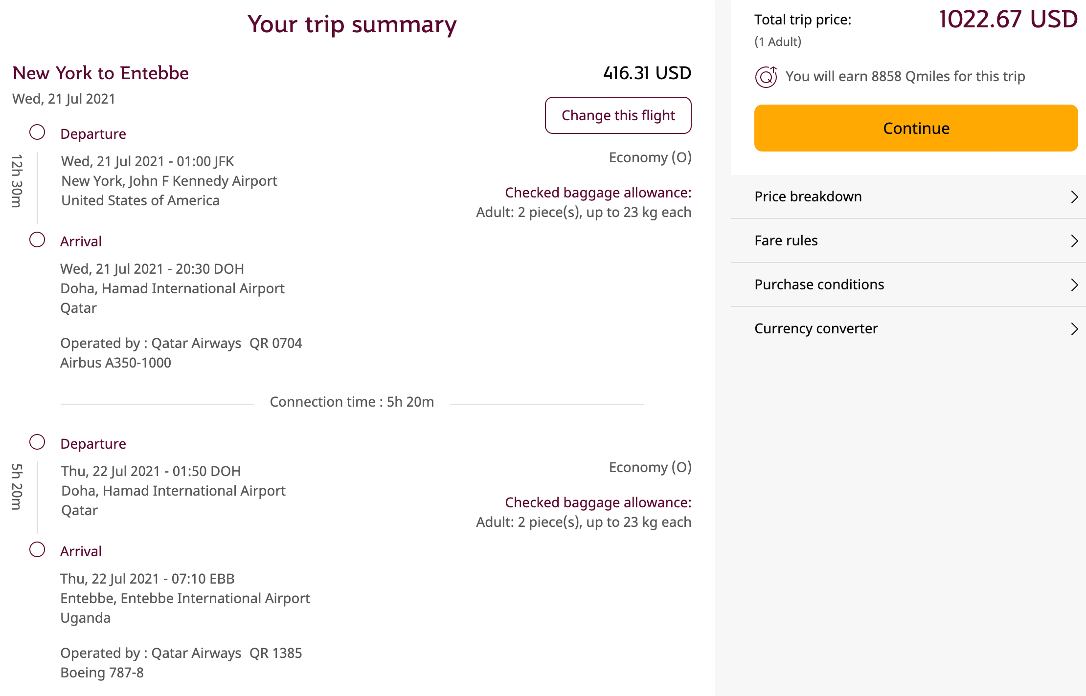Screen dimensions: 1086x696
Task: Click the Entebbe Arrival timeline circle marker
Action: (x=37, y=549)
